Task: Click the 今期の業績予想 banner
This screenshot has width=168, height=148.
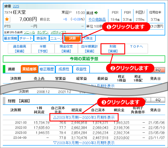Action: (84, 59)
